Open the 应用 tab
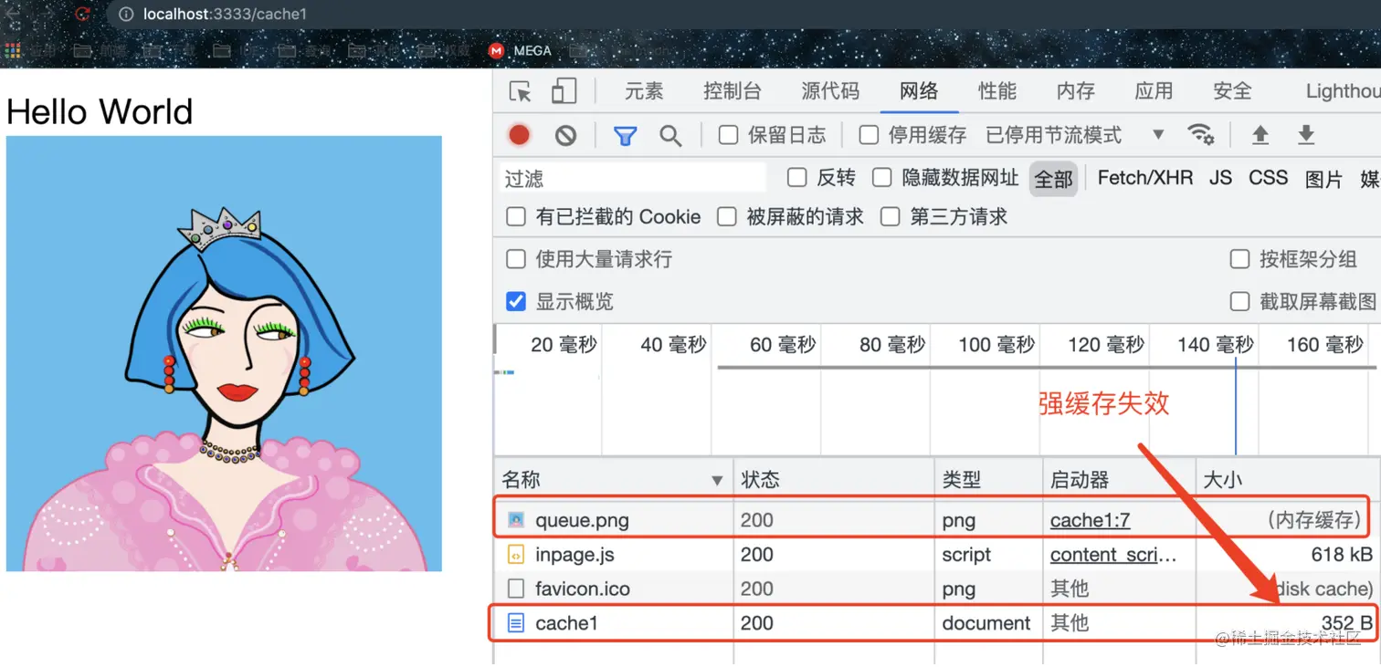This screenshot has height=667, width=1381. pos(1154,91)
